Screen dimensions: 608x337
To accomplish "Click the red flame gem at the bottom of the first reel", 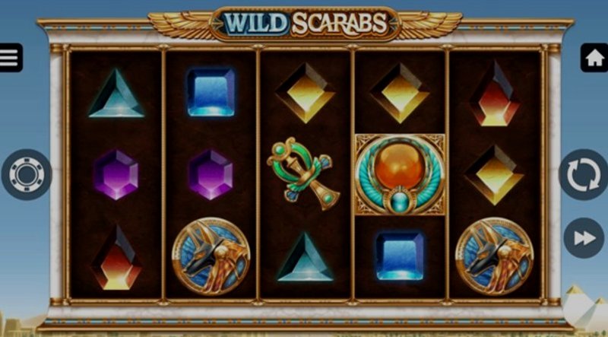I will click(116, 257).
